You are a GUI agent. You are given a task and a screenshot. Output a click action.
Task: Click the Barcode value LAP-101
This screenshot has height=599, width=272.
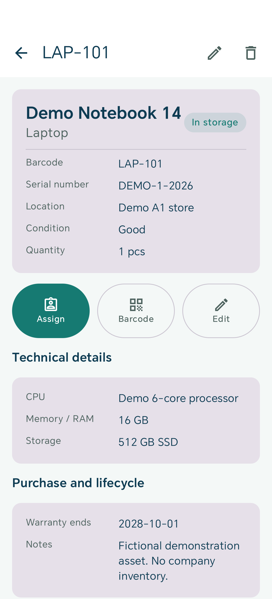pos(140,164)
